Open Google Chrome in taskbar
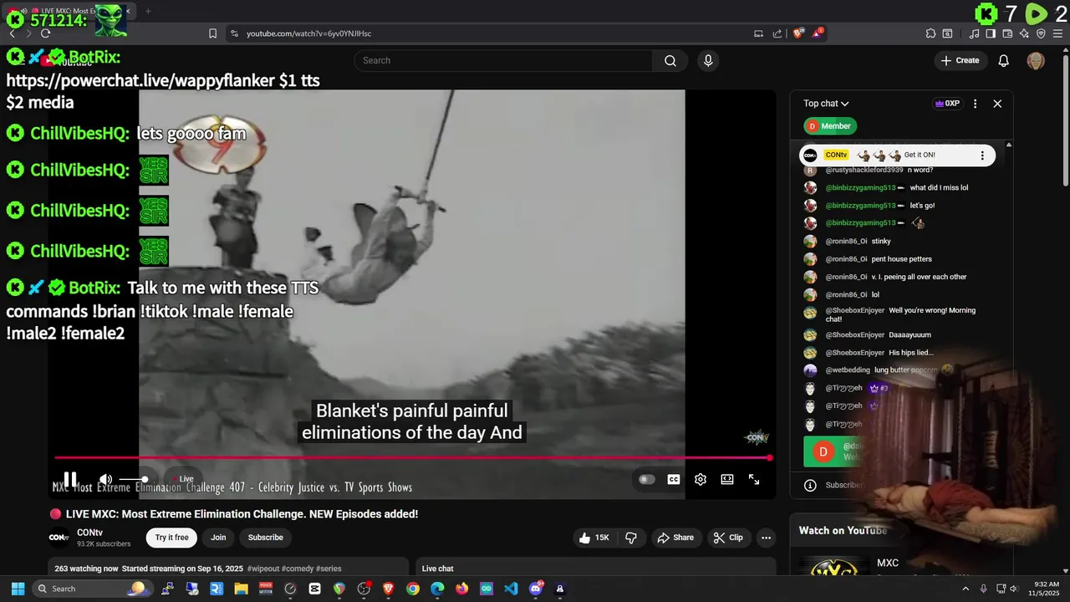 pyautogui.click(x=413, y=589)
